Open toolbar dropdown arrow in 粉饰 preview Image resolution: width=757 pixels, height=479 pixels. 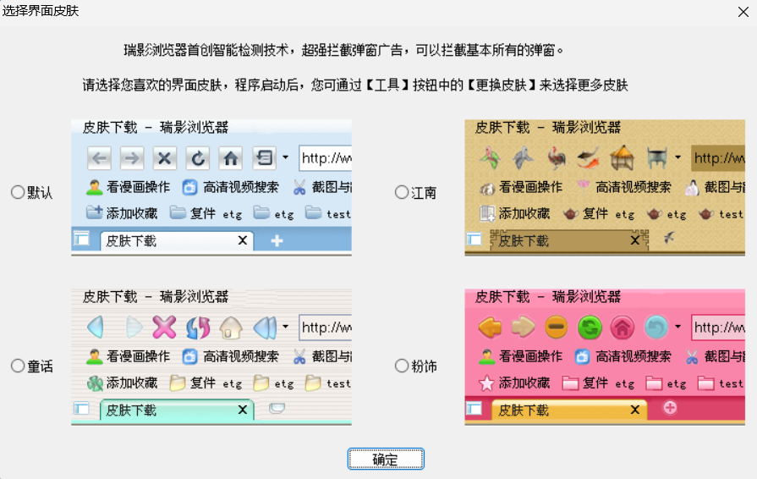point(677,327)
